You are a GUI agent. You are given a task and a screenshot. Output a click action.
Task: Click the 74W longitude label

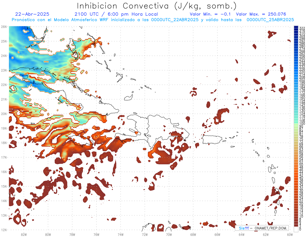tap(121, 234)
